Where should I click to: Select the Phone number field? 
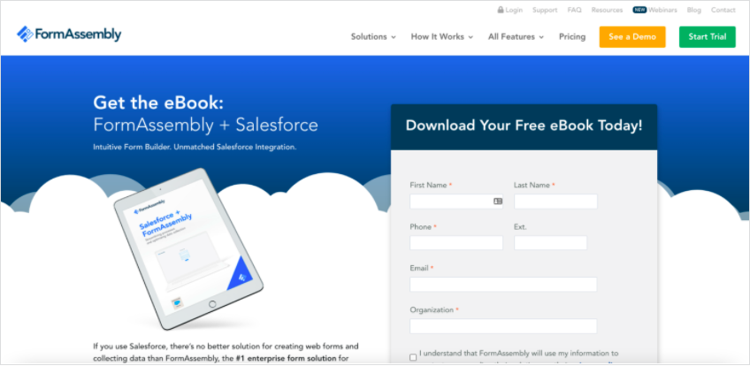coord(455,243)
